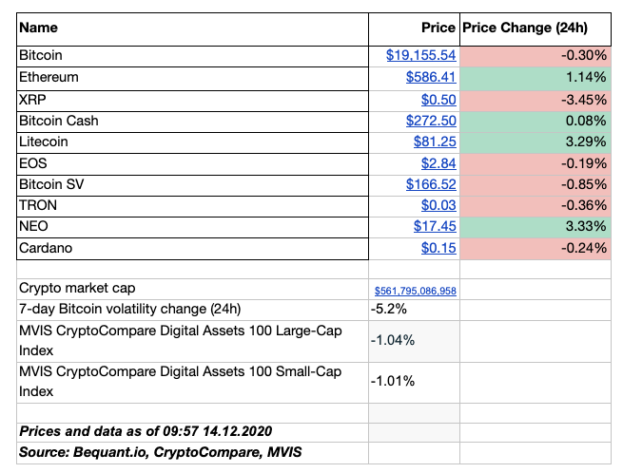The height and width of the screenshot is (473, 623).
Task: Click the Large-Cap Index -1.04% value cell
Action: tap(412, 339)
